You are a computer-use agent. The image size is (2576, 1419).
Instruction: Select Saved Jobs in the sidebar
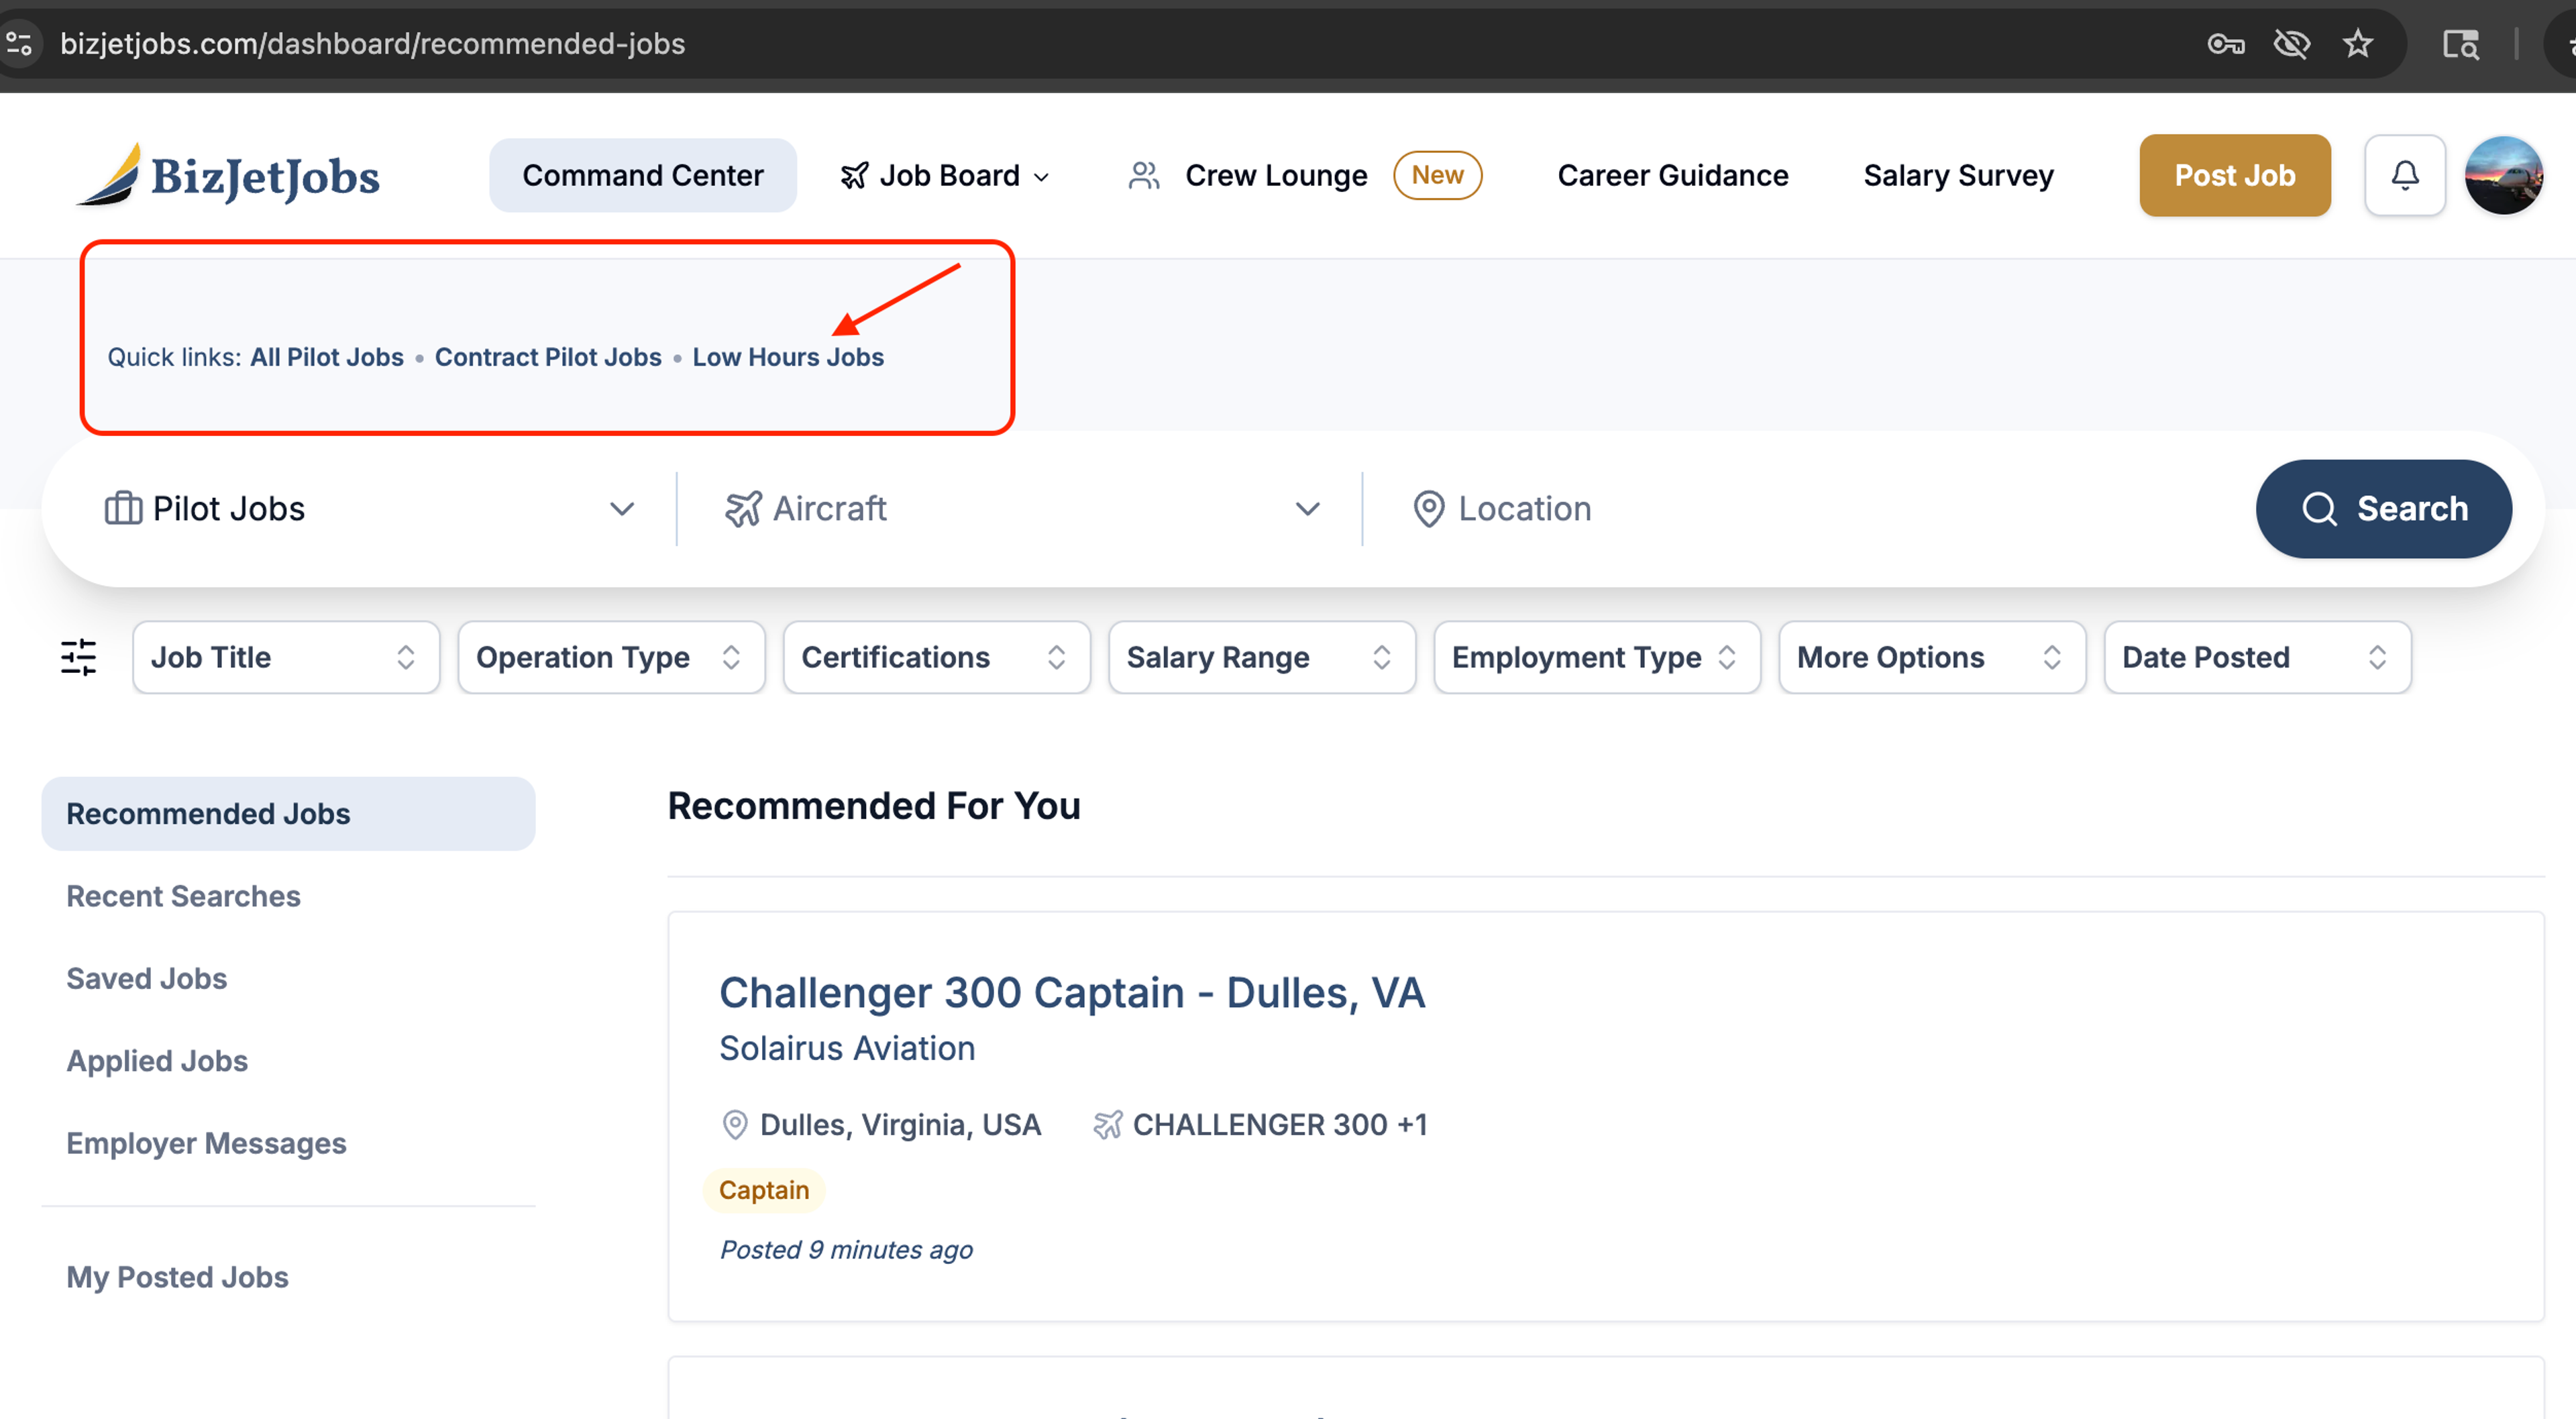146,978
